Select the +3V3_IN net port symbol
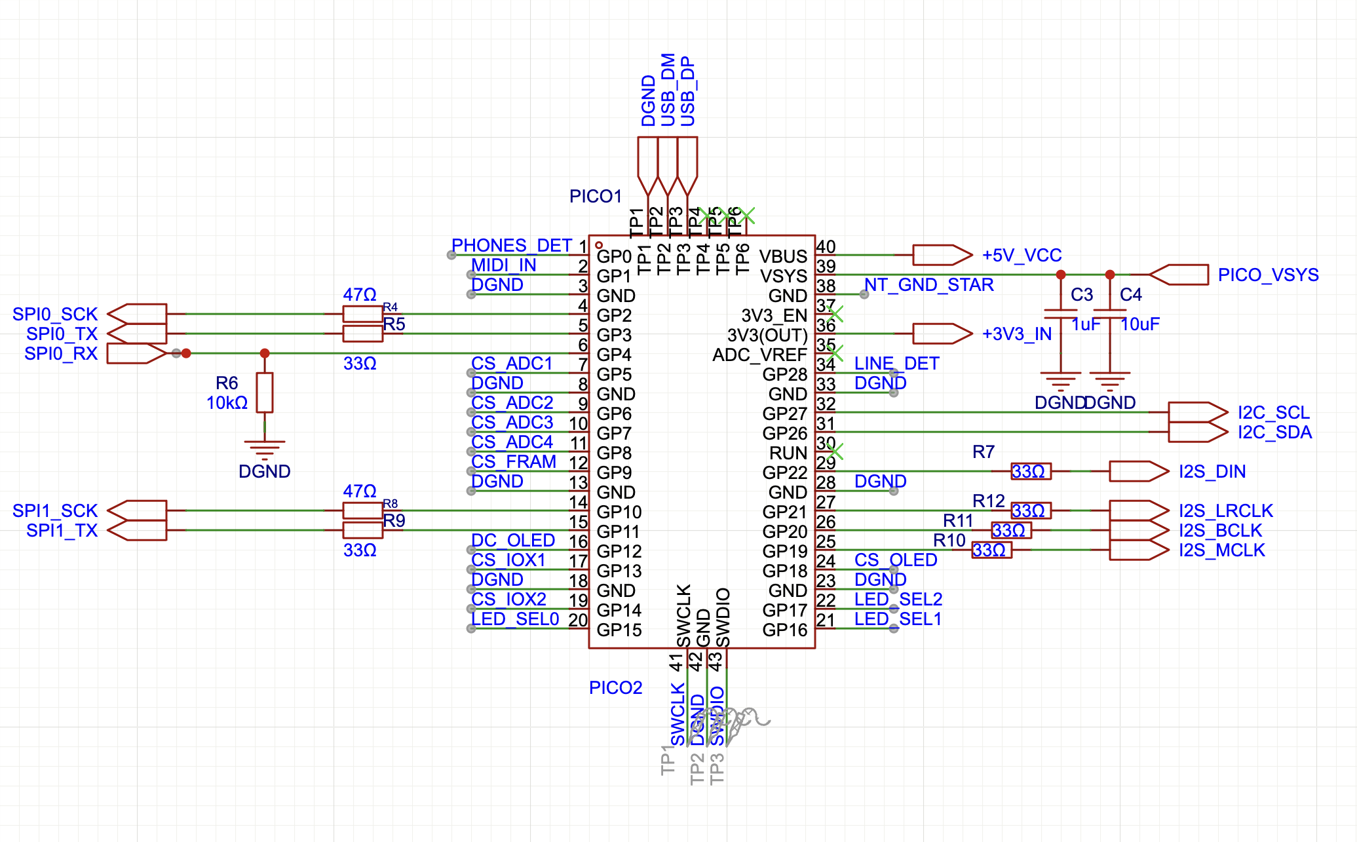The height and width of the screenshot is (842, 1357). [941, 334]
